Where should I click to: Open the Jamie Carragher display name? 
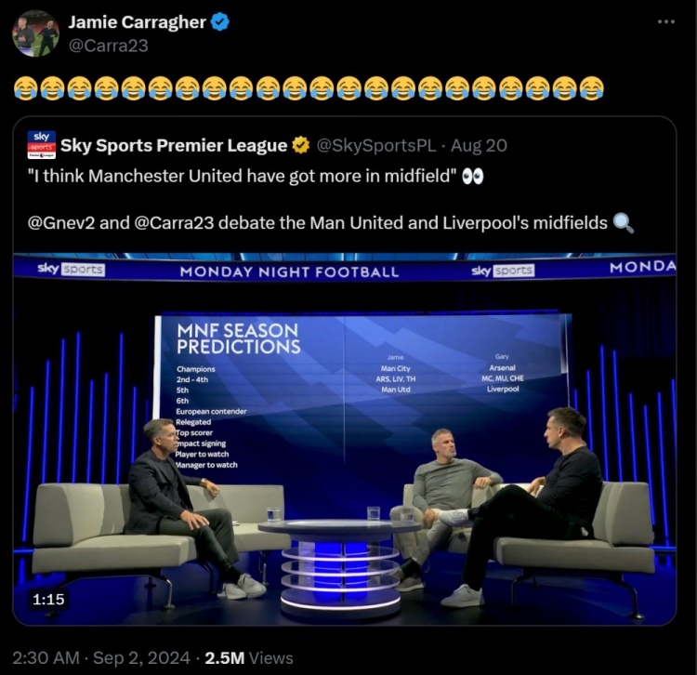(137, 21)
